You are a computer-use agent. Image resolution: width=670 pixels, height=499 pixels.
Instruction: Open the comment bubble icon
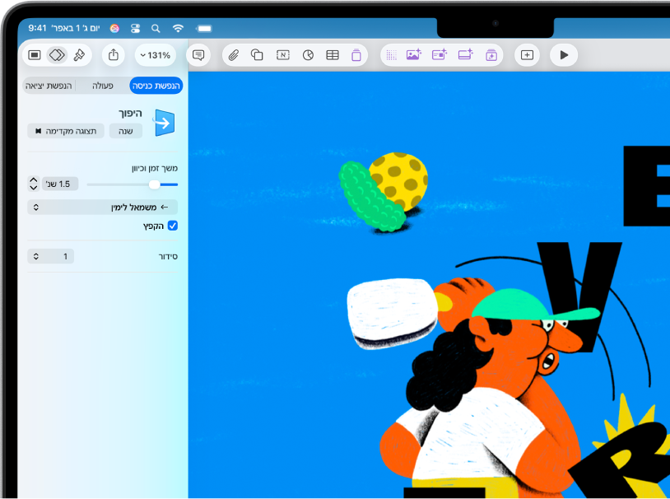[198, 55]
